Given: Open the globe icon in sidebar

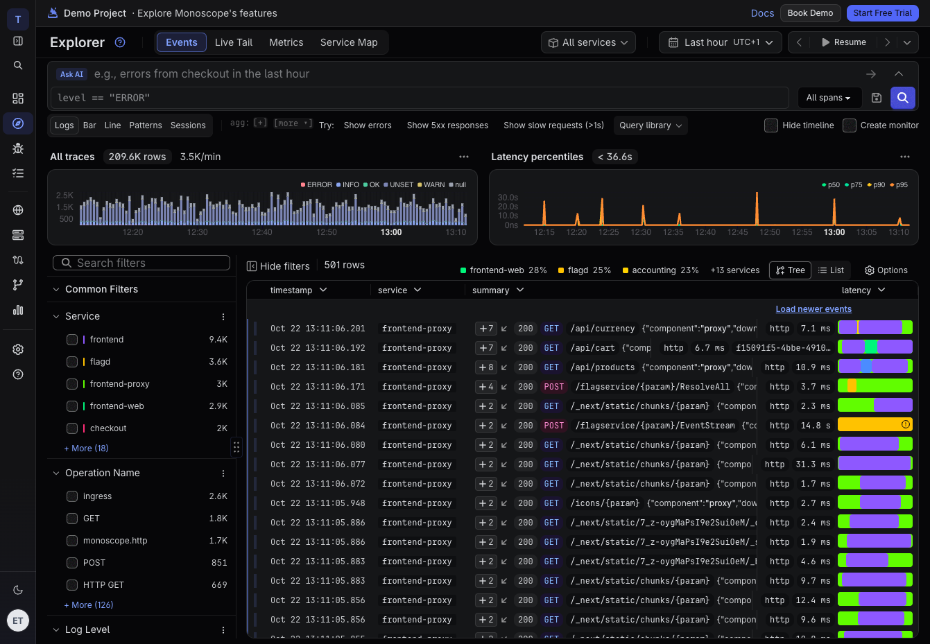Looking at the screenshot, I should (x=18, y=210).
